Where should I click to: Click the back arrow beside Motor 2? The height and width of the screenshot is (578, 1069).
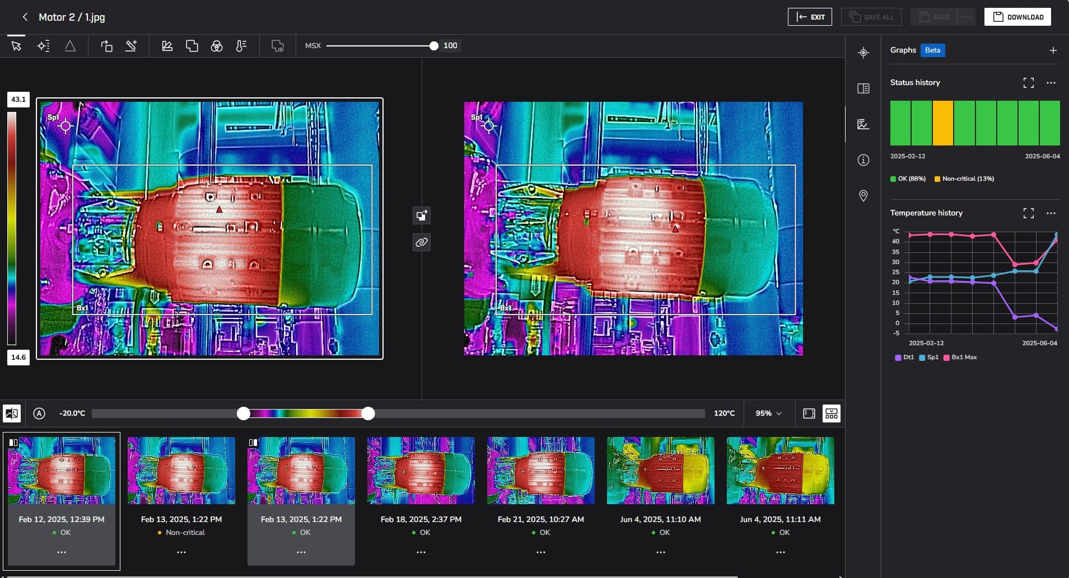coord(25,17)
